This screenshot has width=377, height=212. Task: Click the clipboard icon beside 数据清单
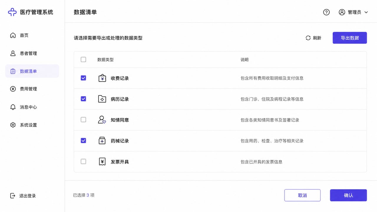(13, 71)
